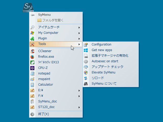Click the checkmark icon next to F:¥
The width and height of the screenshot is (163, 122).
[32, 96]
